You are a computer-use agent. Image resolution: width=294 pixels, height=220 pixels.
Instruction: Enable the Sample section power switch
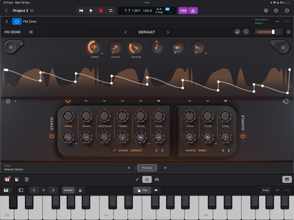click(243, 136)
